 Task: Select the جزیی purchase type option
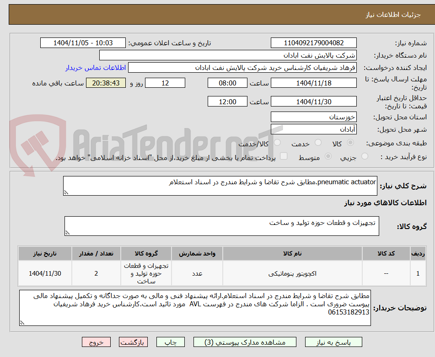(365, 156)
